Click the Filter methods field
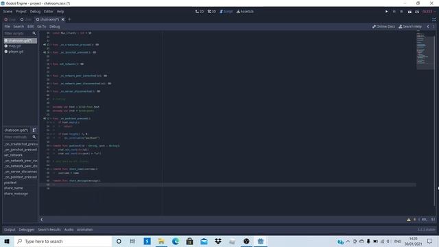This screenshot has height=247, width=439. [18, 137]
